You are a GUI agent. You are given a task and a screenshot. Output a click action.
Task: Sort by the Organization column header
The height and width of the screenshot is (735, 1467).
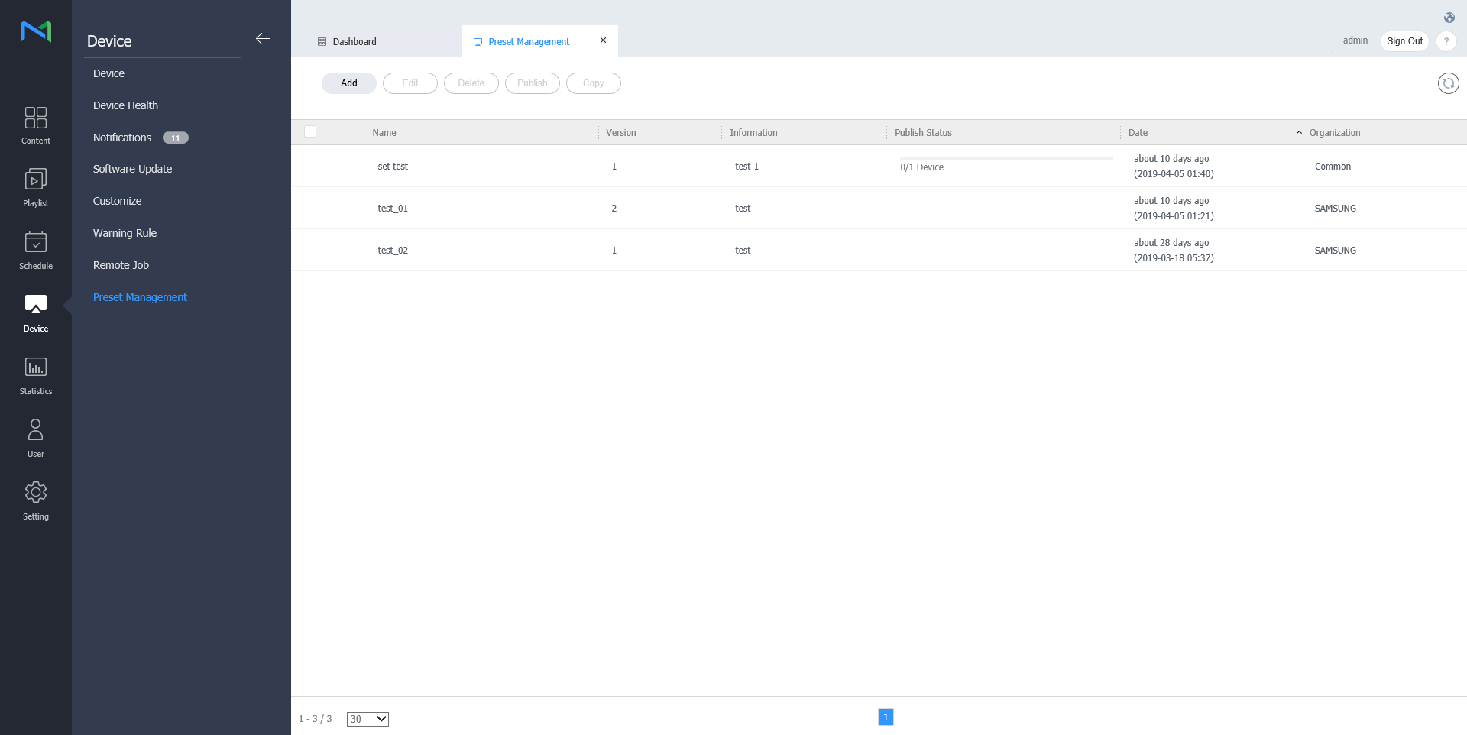tap(1334, 133)
